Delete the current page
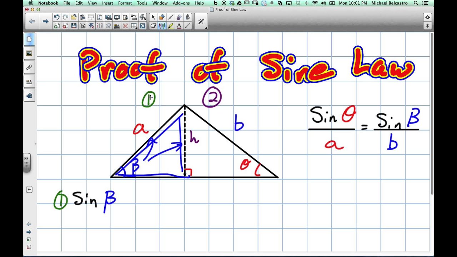Image resolution: width=457 pixels, height=257 pixels. click(65, 26)
